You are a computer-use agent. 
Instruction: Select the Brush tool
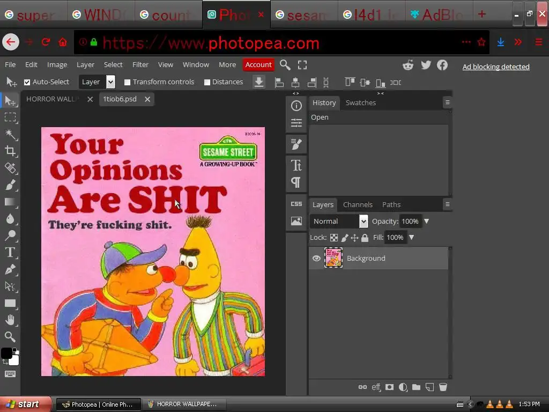11,185
